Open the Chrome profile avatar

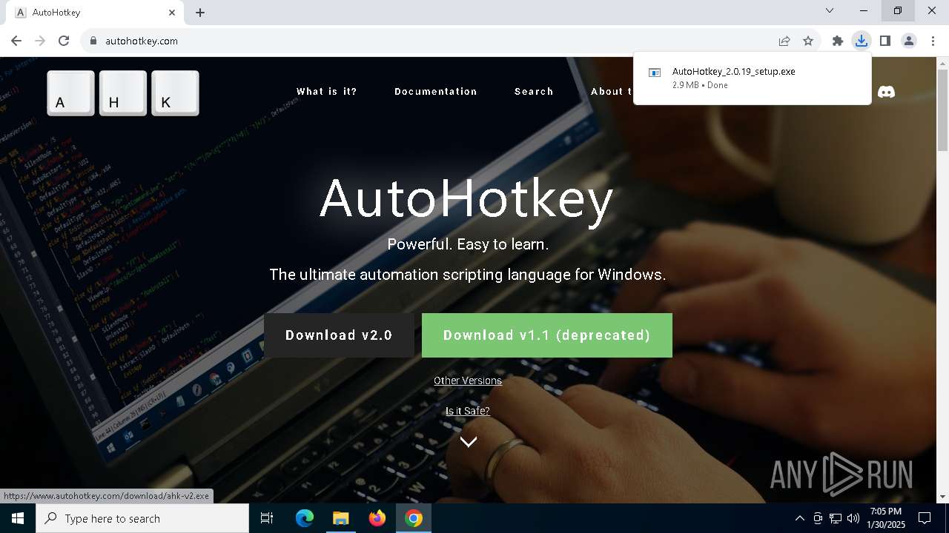click(x=908, y=41)
